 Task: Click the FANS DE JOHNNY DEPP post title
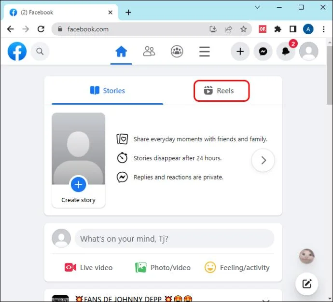(134, 299)
